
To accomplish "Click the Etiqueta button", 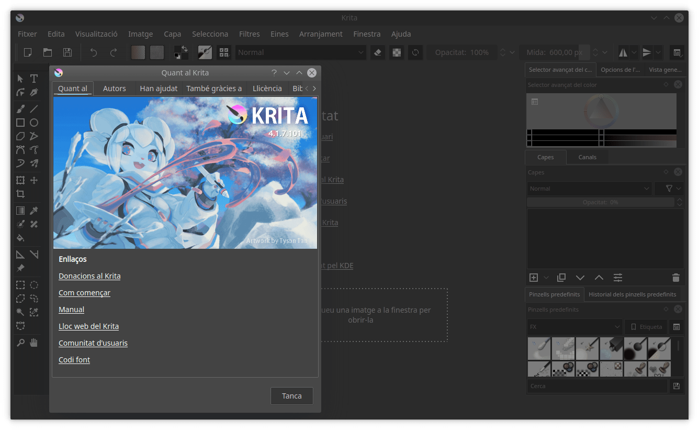I will point(646,327).
